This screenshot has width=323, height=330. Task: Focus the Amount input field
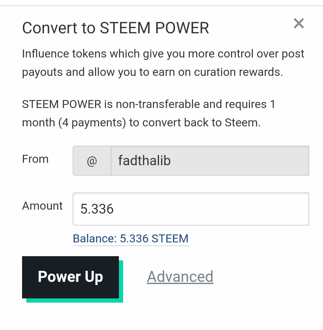click(x=191, y=209)
